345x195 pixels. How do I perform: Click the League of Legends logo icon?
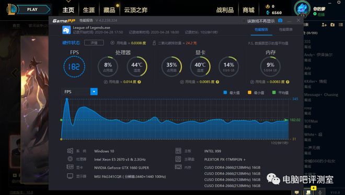[11, 9]
